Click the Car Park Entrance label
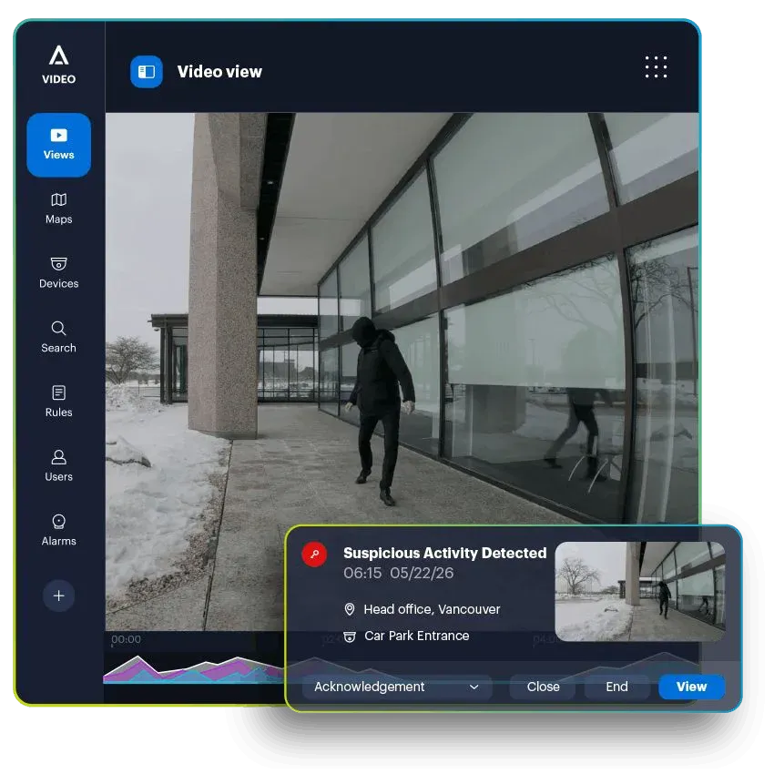Viewport: 774px width, 774px height. pos(417,636)
